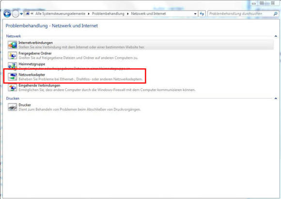This screenshot has width=281, height=199.
Task: Click the Freigegebene Ordner icon
Action: point(13,55)
